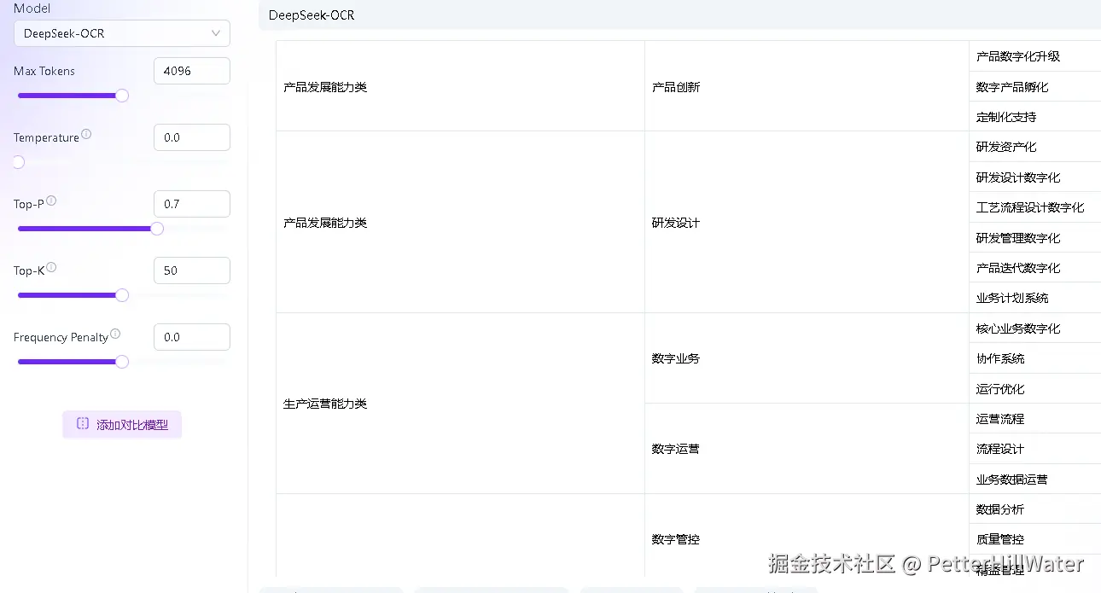Viewport: 1101px width, 593px height.
Task: Click the bracket icon on 添加对比模型 button
Action: 81,424
